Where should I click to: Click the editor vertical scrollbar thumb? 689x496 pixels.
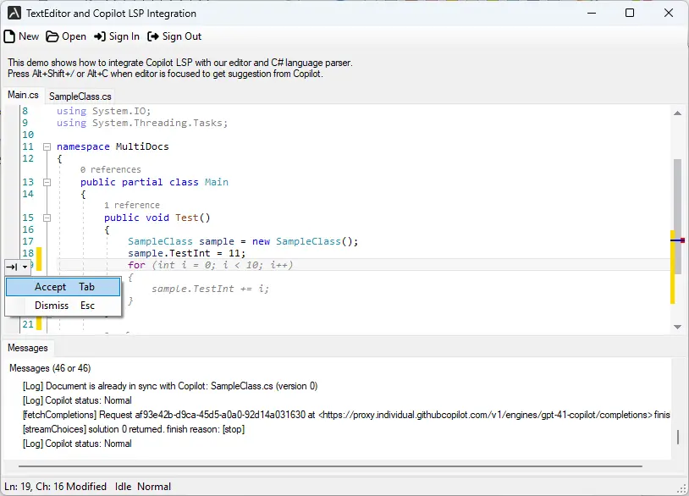coord(677,216)
